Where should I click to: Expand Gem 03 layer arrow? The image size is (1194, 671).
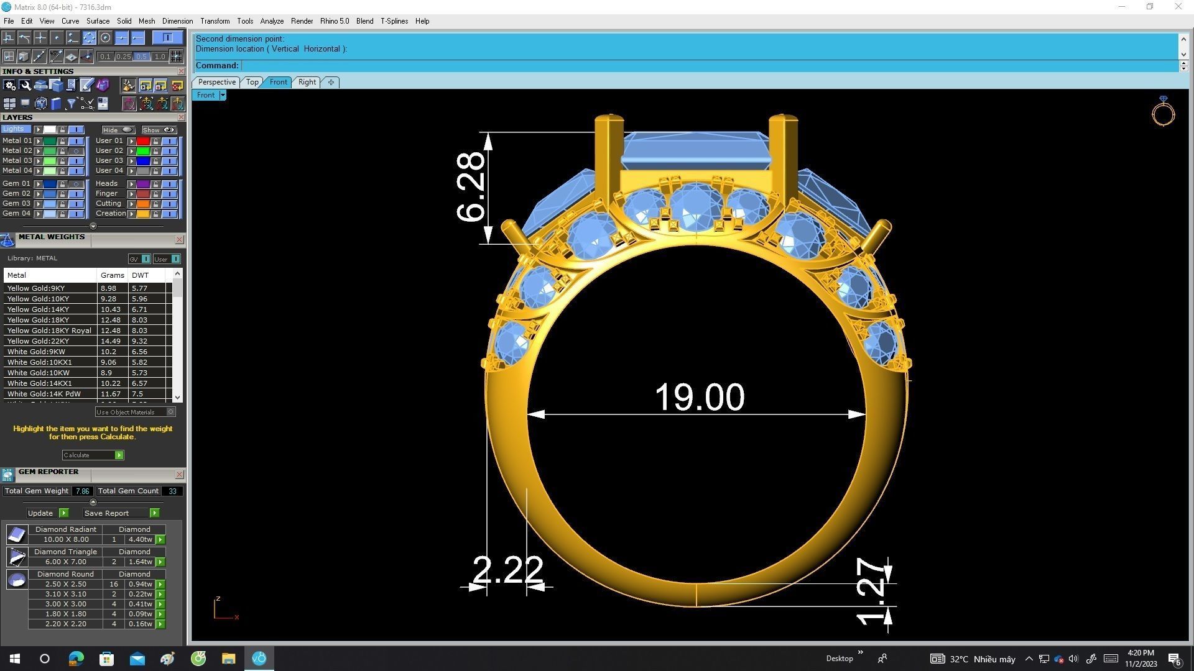[39, 204]
